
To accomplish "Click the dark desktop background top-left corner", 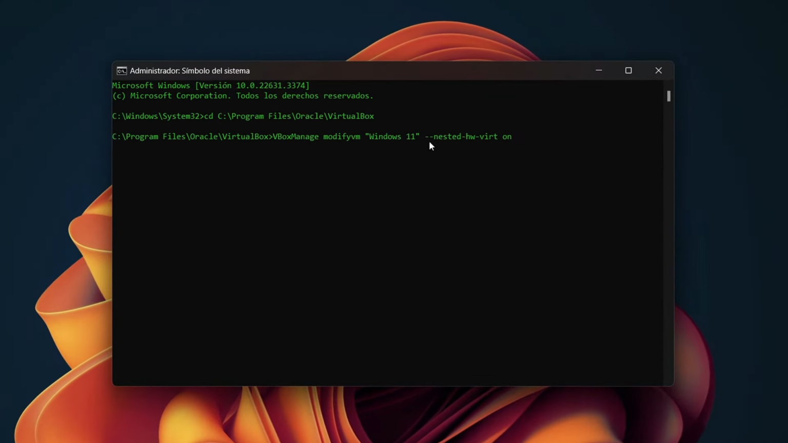I will coord(41,31).
